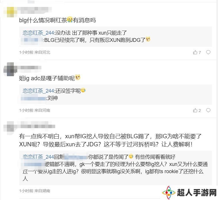Click the crying emoji in blg comment
Screen dimensions: 218x200
[70, 20]
